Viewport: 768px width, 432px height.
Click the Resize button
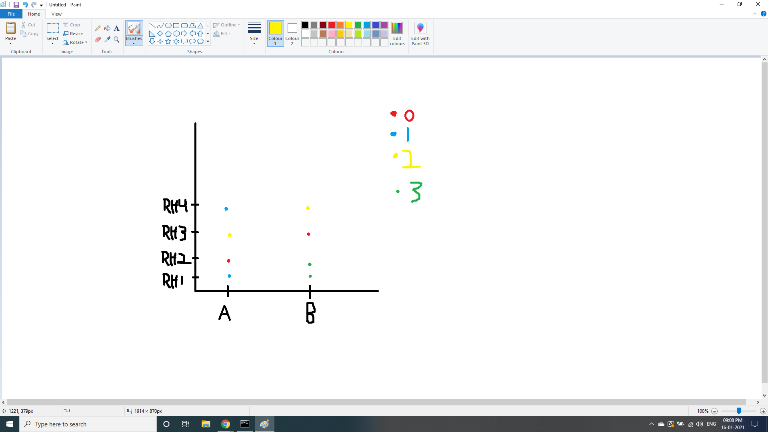[73, 34]
